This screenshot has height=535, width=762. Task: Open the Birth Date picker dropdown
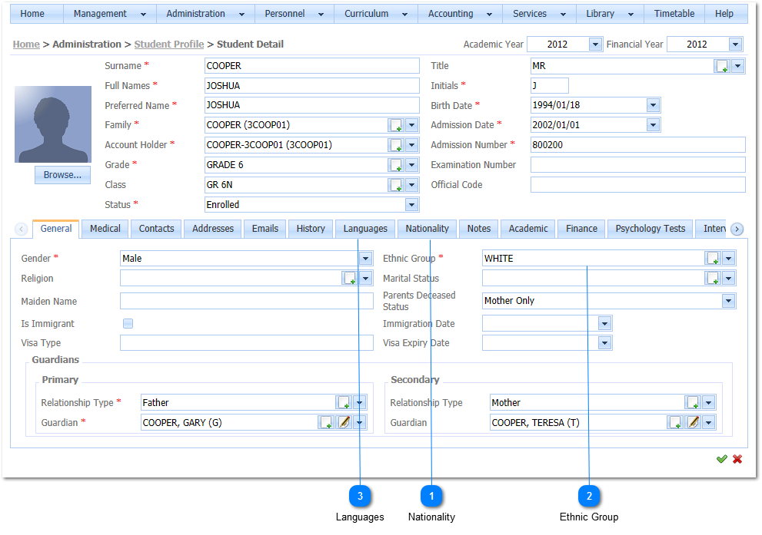tap(653, 105)
